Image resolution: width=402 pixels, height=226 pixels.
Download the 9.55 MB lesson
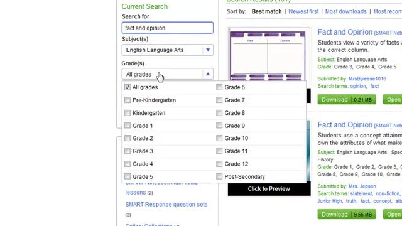pyautogui.click(x=347, y=214)
